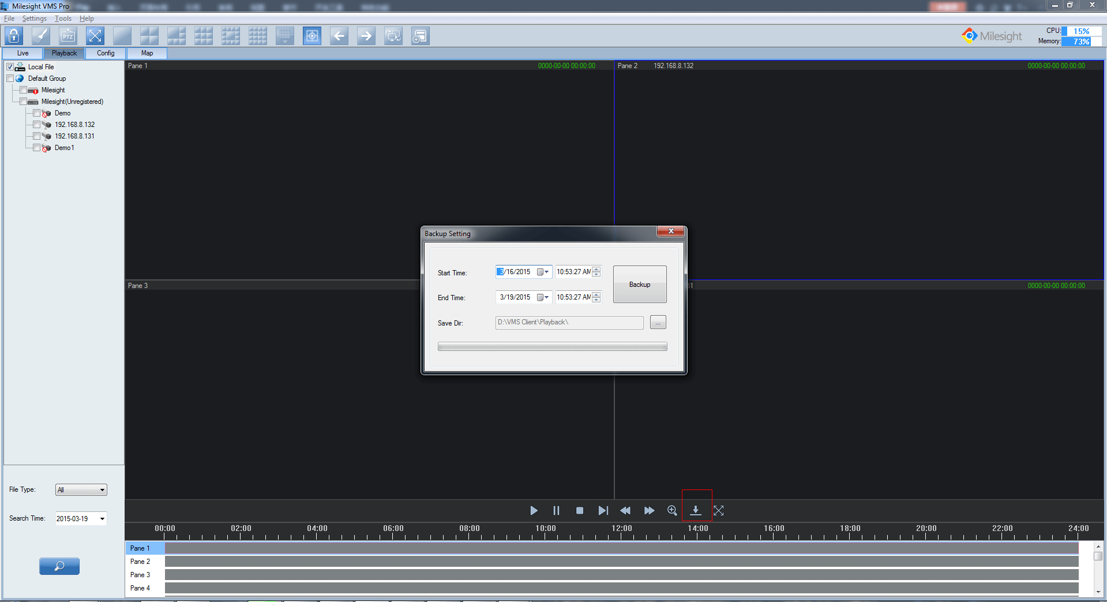Check the Milesight(Unregistered) checkbox
Screen dimensions: 1107x602
24,102
